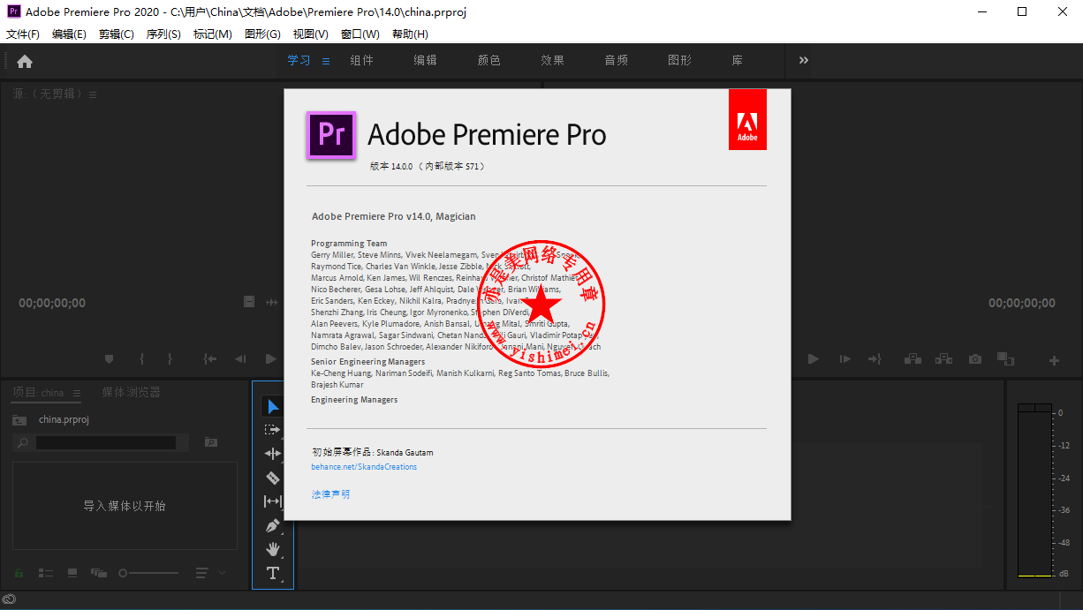This screenshot has width=1083, height=610.
Task: Select the Pen tool
Action: click(273, 525)
